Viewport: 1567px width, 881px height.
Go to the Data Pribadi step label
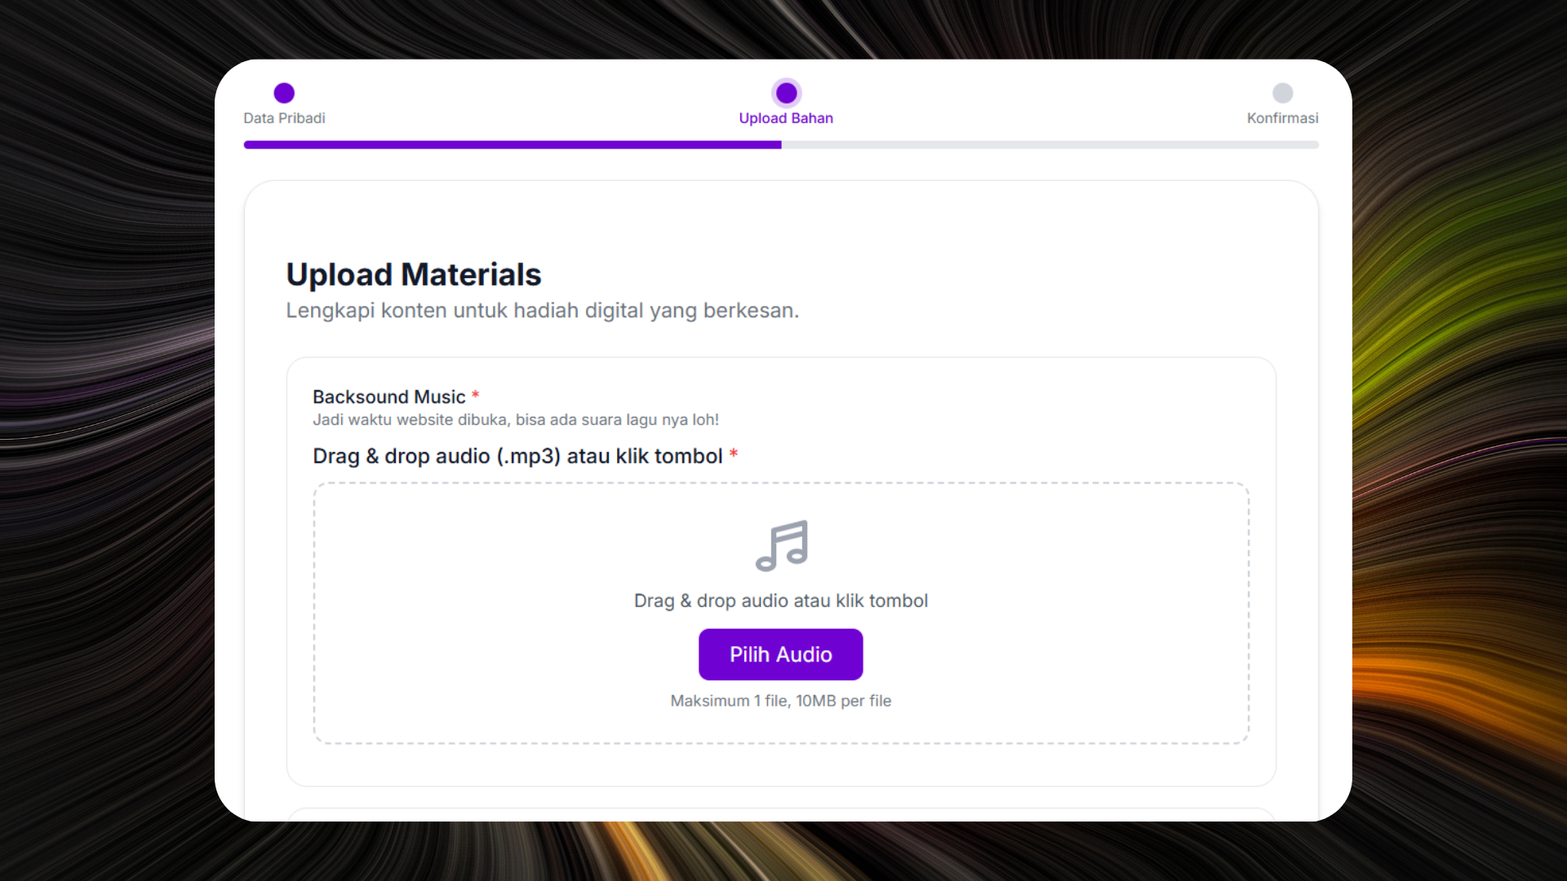point(284,118)
